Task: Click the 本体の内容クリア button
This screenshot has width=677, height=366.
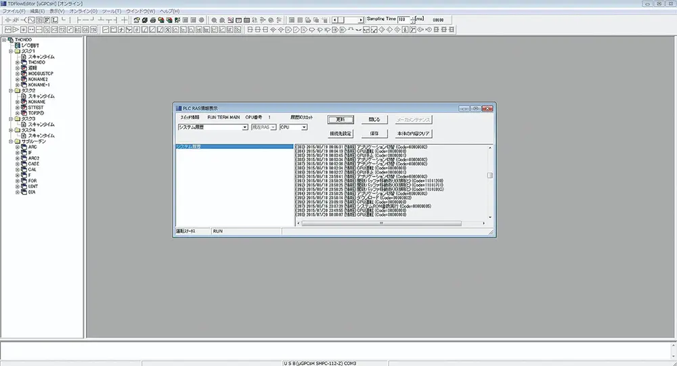Action: [x=414, y=134]
